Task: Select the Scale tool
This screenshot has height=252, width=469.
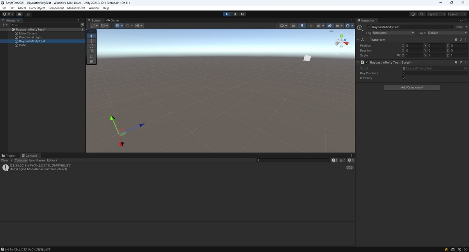Action: coord(91,51)
